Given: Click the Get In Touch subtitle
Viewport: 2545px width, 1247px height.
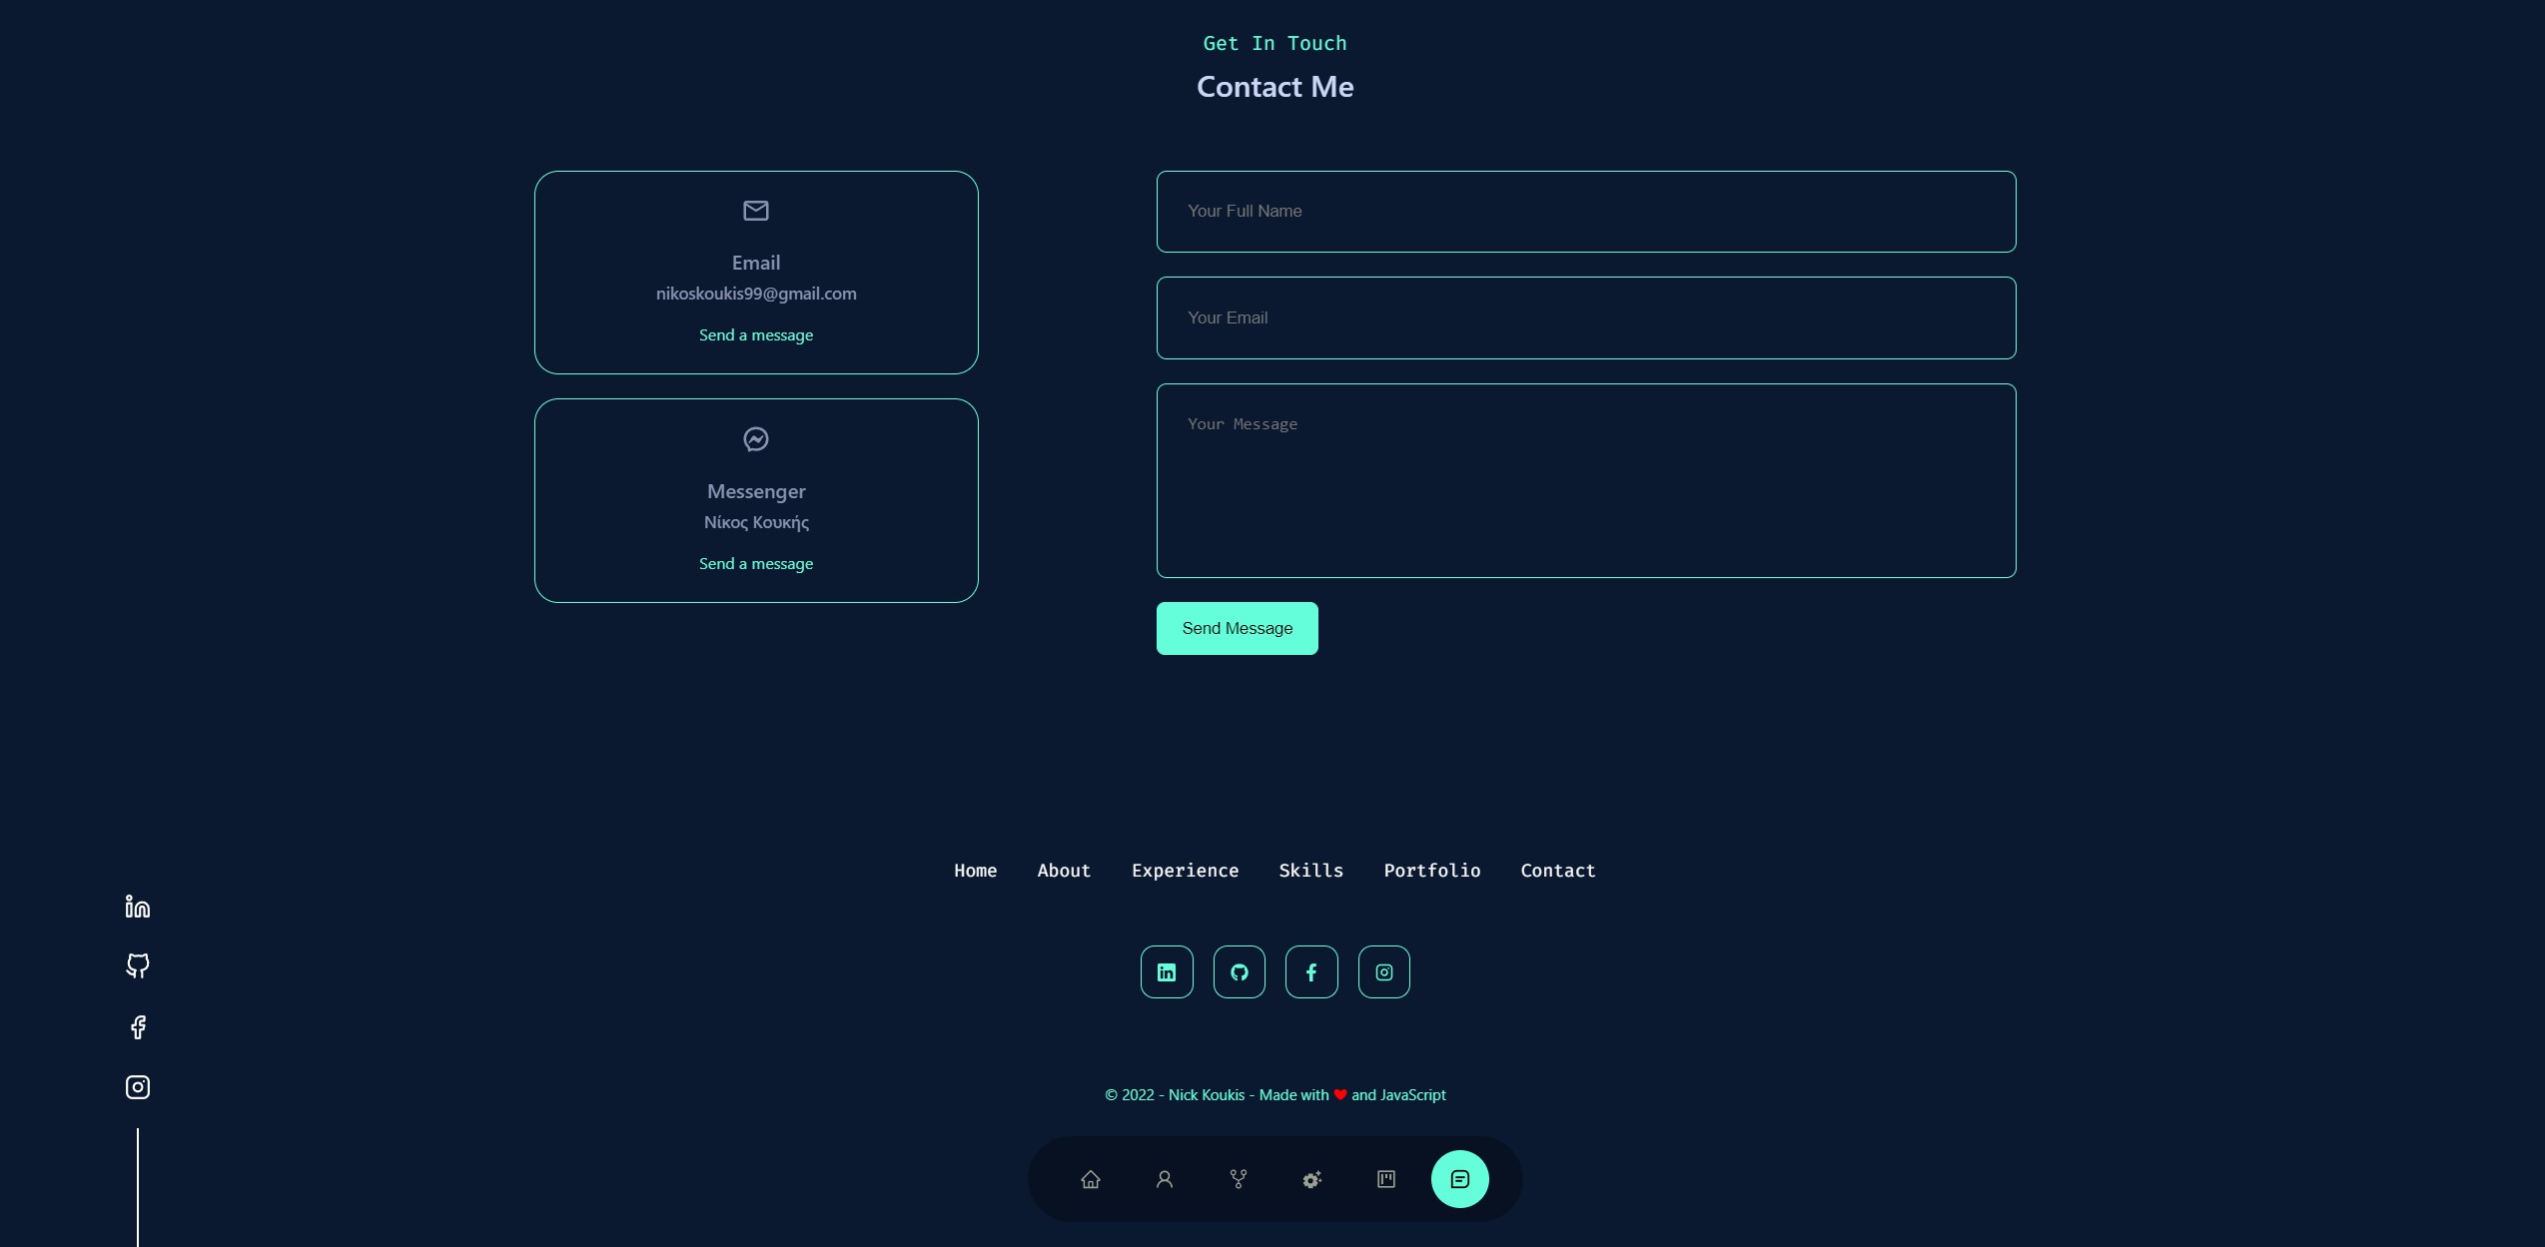Looking at the screenshot, I should pos(1275,43).
